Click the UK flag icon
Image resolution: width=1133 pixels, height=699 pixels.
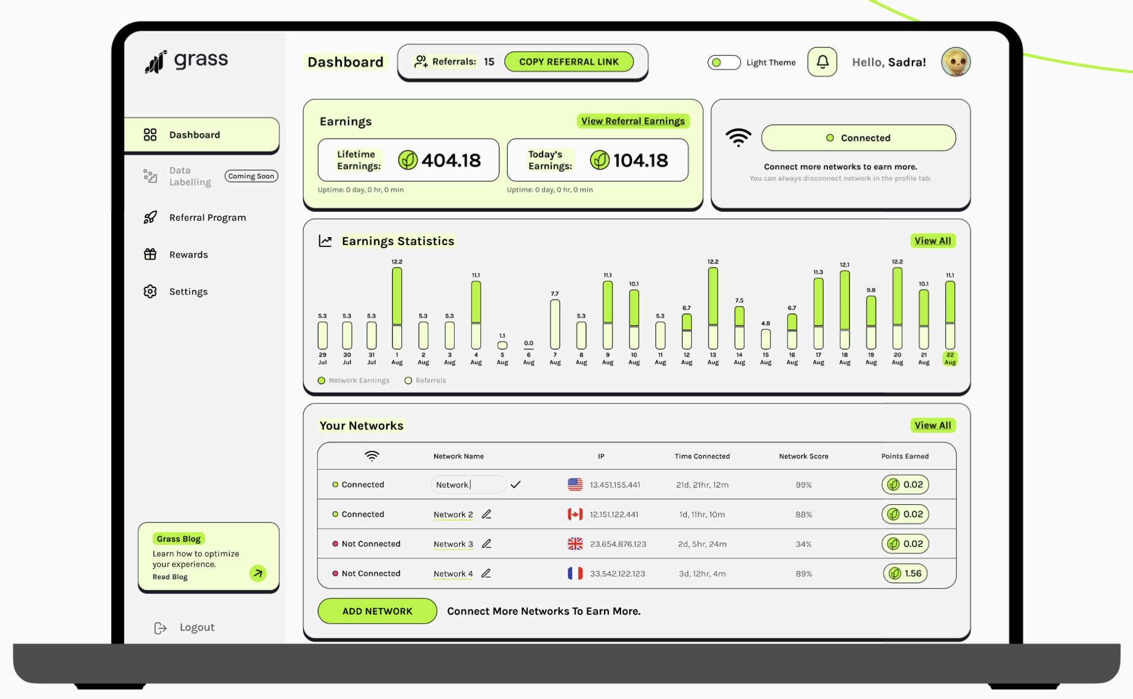[x=575, y=544]
